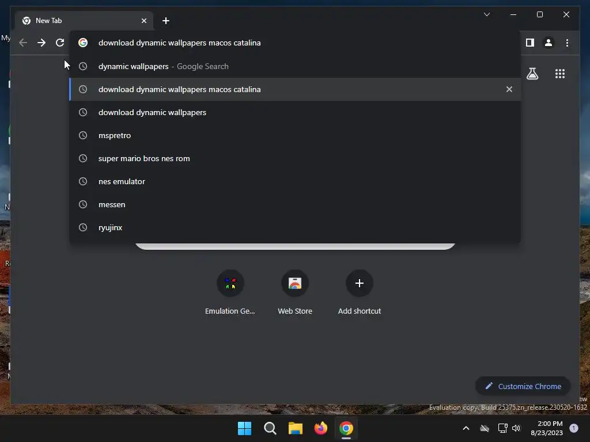Click the Chrome taskbar icon
Image resolution: width=590 pixels, height=442 pixels.
coord(346,428)
